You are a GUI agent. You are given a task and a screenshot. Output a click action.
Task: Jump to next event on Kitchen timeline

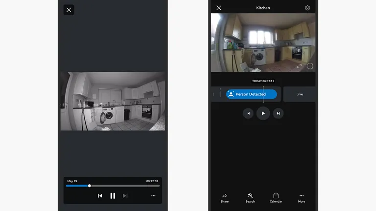coord(278,113)
